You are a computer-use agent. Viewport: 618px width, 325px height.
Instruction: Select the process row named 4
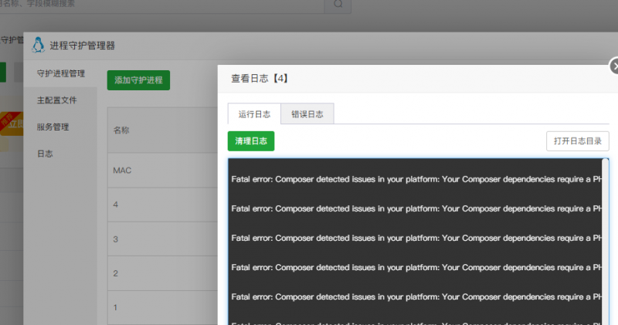(116, 205)
